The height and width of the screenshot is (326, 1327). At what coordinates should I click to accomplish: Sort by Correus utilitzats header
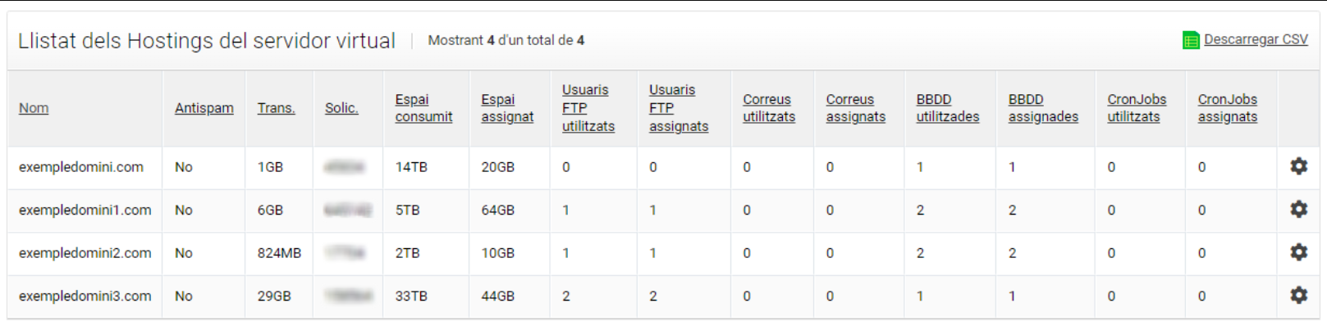tap(769, 108)
